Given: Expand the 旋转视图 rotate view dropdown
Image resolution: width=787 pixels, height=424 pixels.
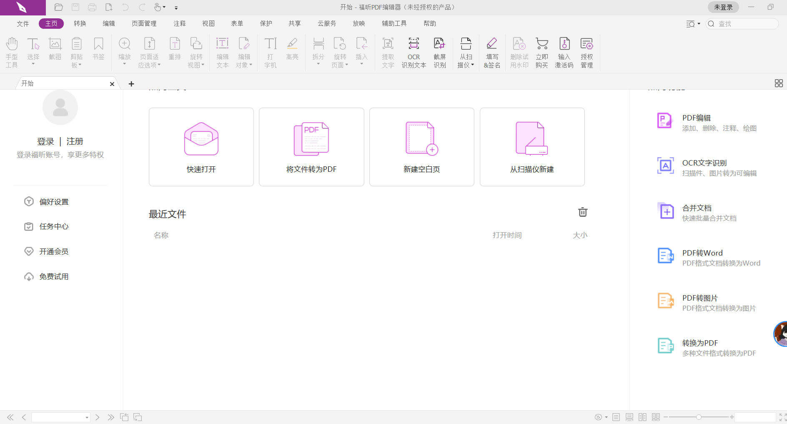Looking at the screenshot, I should click(x=203, y=65).
